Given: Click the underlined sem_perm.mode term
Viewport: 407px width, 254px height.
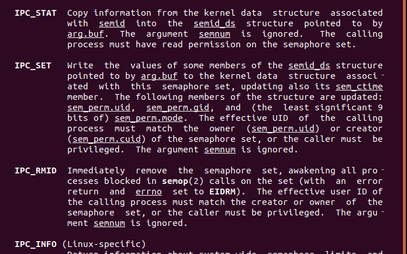Looking at the screenshot, I should point(149,118).
